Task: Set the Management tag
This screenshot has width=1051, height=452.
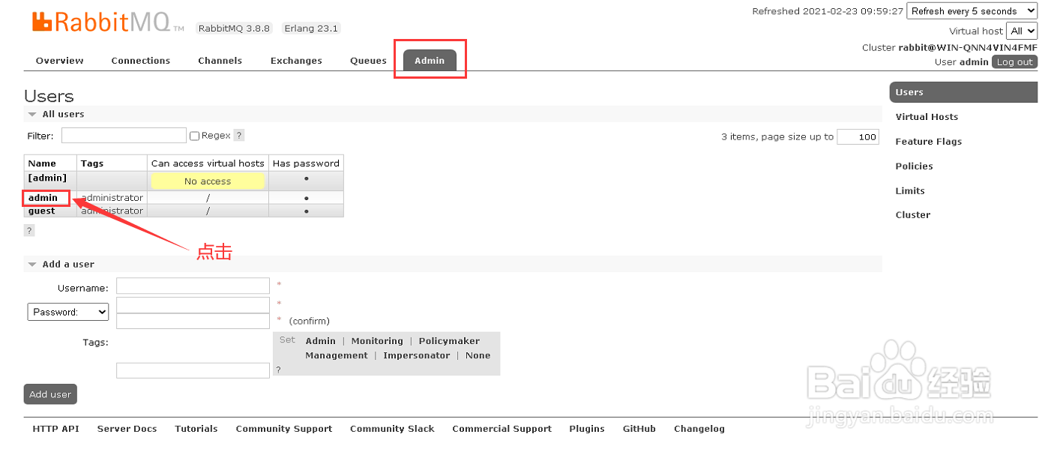Action: tap(337, 356)
